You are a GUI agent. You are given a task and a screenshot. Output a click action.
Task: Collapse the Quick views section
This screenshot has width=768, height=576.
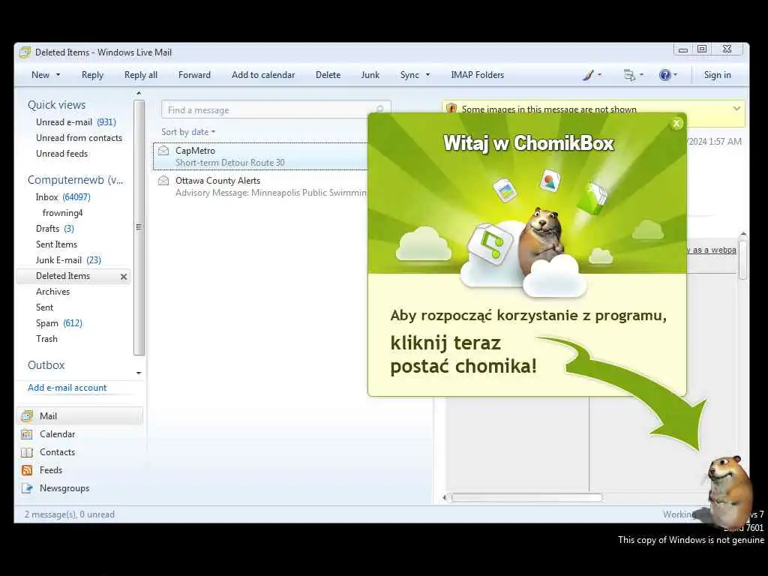coord(56,105)
